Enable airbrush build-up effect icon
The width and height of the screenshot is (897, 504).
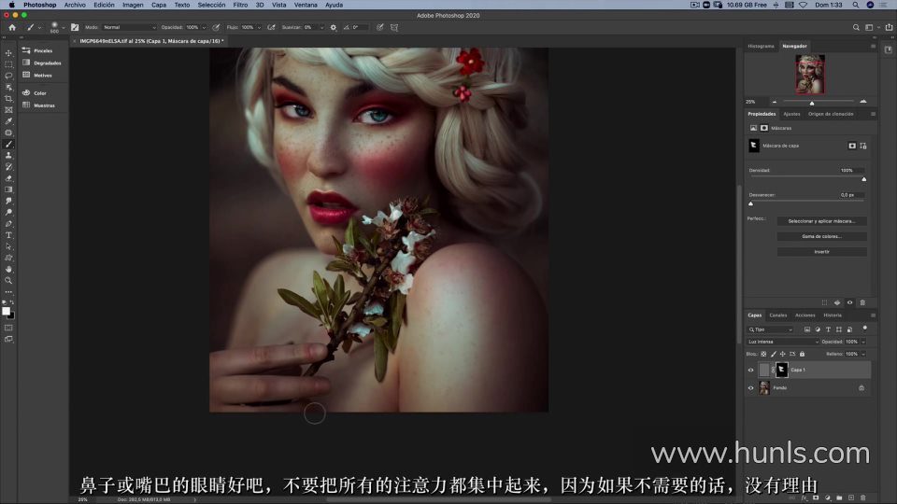tap(271, 27)
